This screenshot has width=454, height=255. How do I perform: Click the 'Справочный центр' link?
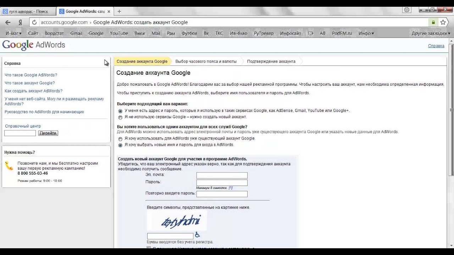coord(23,126)
